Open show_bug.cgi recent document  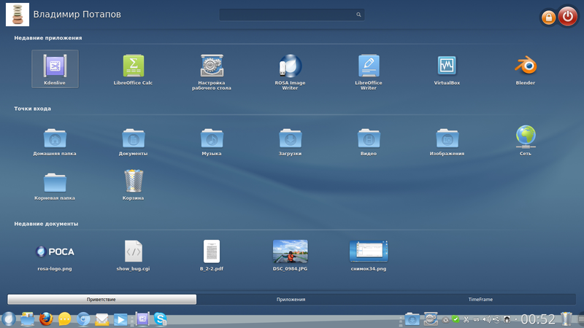click(x=133, y=256)
